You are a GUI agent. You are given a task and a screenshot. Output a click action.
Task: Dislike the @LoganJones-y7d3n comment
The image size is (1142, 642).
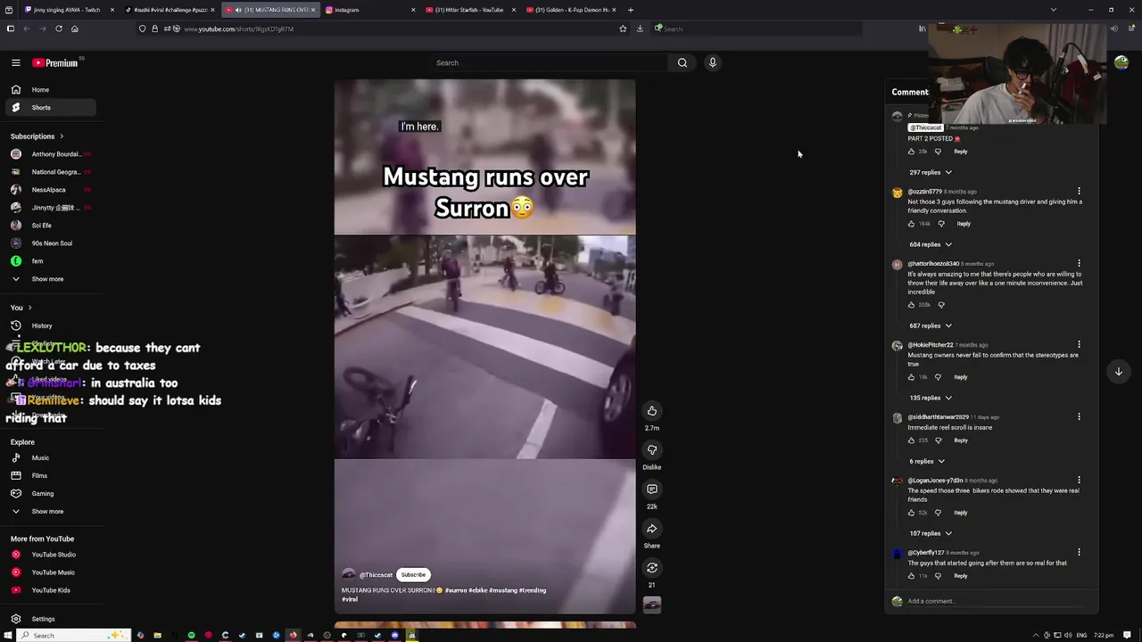tap(938, 513)
